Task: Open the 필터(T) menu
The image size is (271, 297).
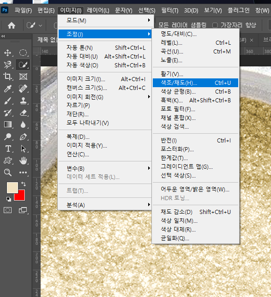Action: 170,10
